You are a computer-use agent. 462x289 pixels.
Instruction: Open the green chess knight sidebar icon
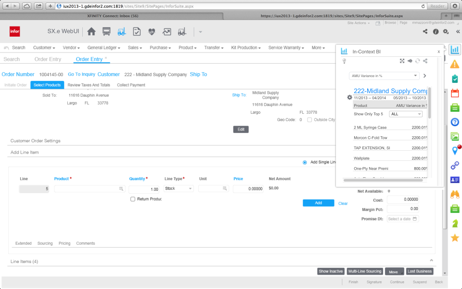(x=455, y=223)
